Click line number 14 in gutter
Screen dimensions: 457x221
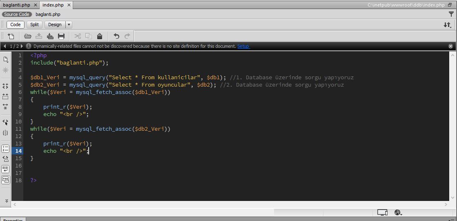pos(18,151)
